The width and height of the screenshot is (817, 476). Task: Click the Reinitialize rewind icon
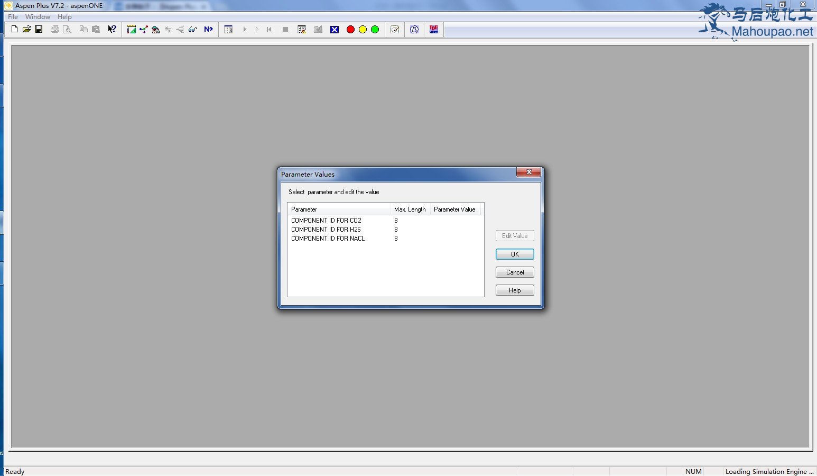269,30
